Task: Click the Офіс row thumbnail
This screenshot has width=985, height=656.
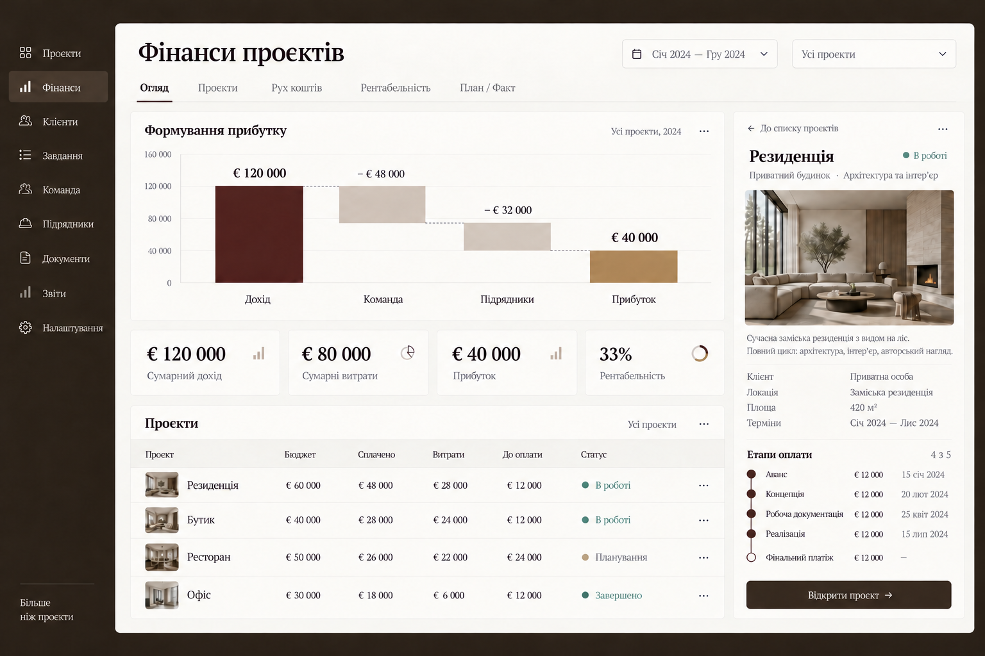Action: coord(162,595)
